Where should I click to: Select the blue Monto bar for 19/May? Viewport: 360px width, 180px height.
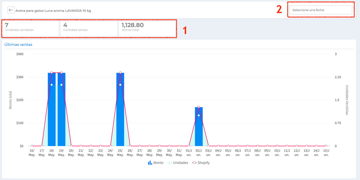(62, 109)
